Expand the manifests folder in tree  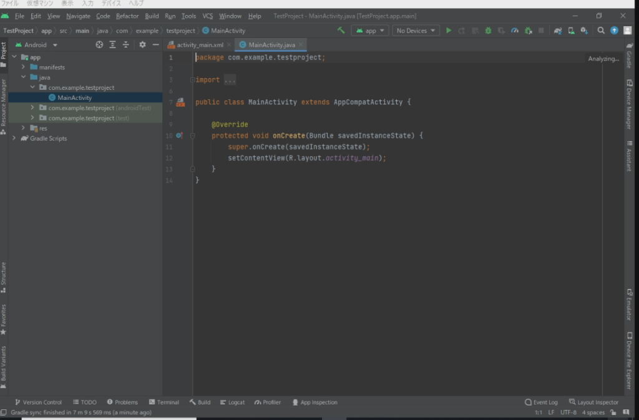point(24,67)
